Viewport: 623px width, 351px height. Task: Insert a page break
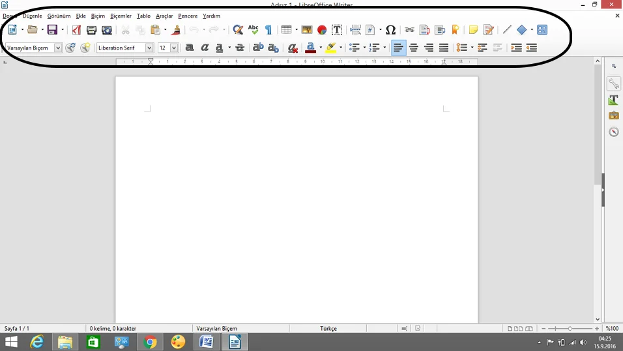tap(355, 29)
